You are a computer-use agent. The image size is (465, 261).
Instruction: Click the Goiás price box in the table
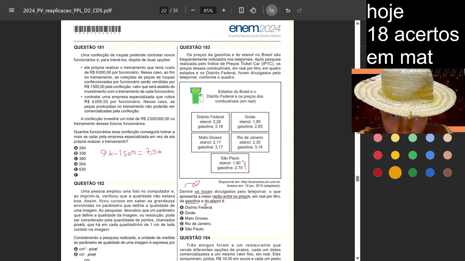click(x=250, y=122)
